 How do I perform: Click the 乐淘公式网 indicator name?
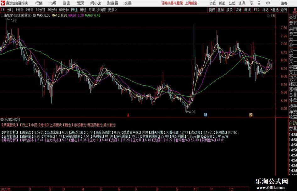coord(12,119)
